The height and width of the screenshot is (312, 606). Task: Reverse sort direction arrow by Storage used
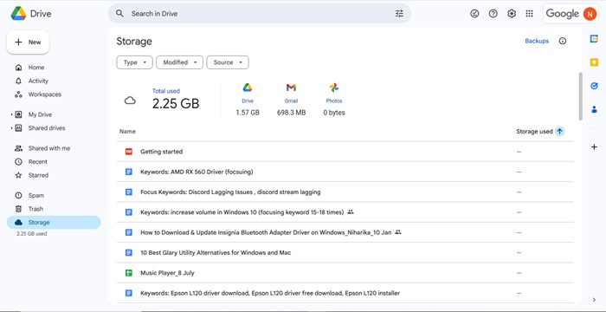click(x=559, y=132)
